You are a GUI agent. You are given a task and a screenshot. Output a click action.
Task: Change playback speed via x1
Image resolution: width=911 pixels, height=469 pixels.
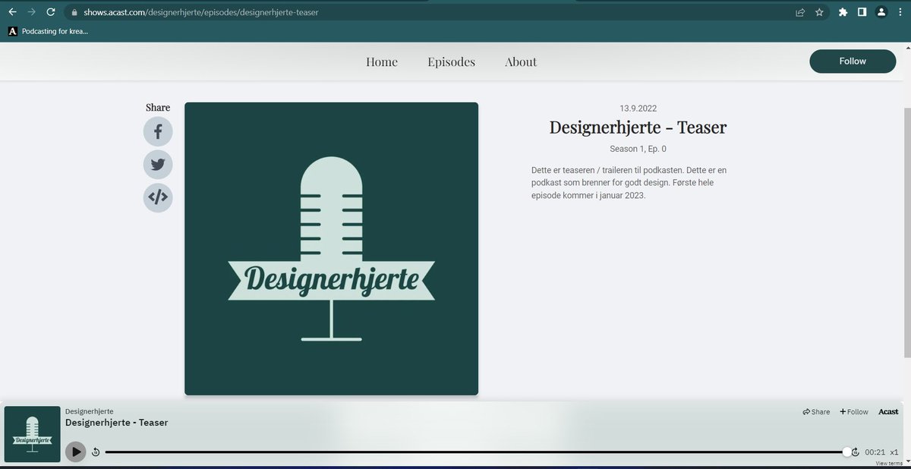(x=894, y=452)
